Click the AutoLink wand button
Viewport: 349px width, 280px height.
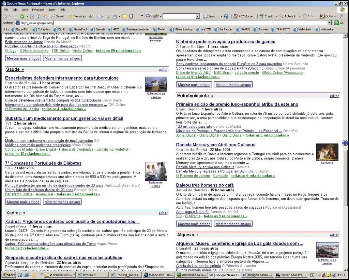(x=288, y=16)
